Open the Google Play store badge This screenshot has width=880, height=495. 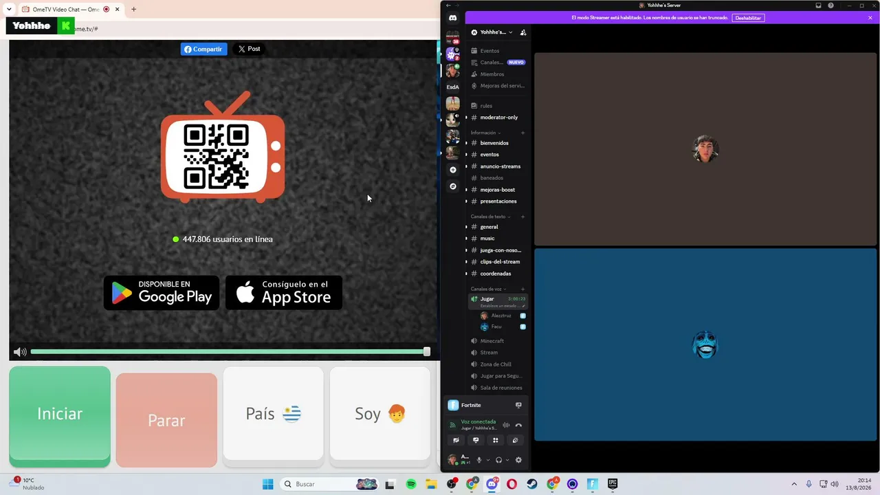[162, 293]
